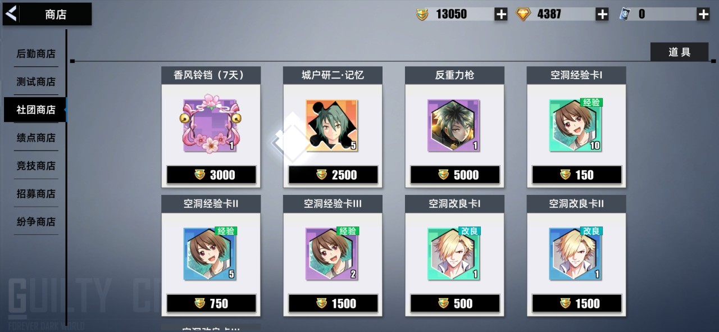Open the 招募商店 shop tab
Screen dimensions: 719x332
tap(36, 194)
